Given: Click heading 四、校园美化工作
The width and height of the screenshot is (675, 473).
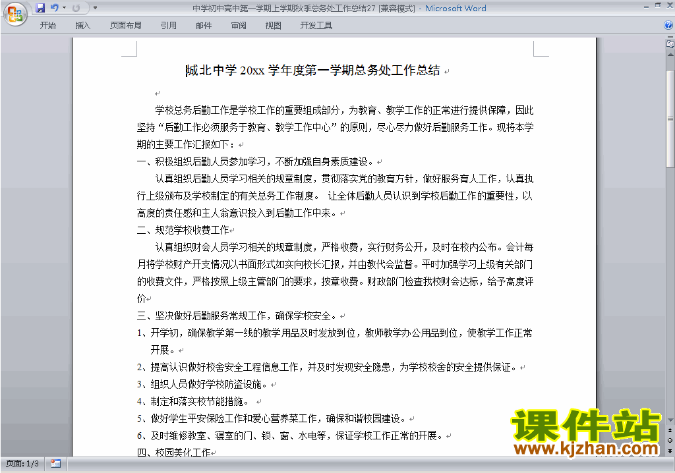Looking at the screenshot, I should [x=173, y=453].
